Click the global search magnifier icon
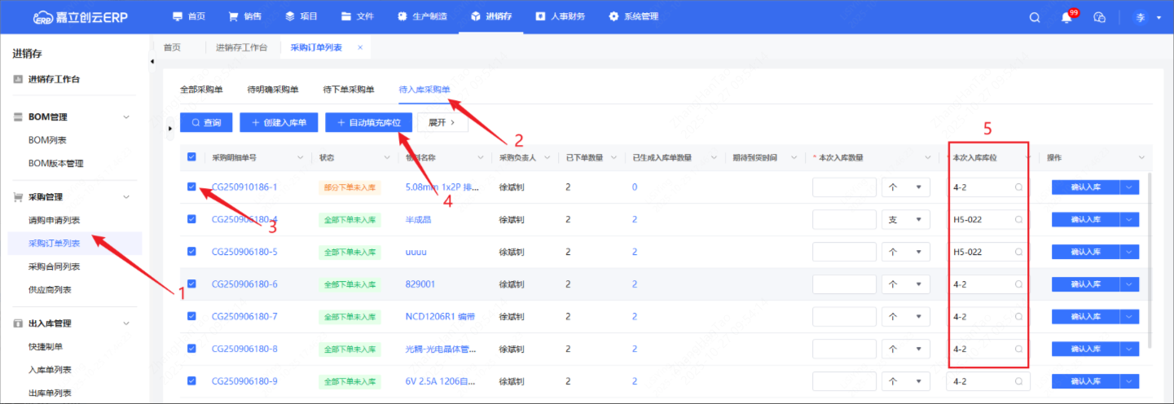The height and width of the screenshot is (404, 1174). [1035, 17]
